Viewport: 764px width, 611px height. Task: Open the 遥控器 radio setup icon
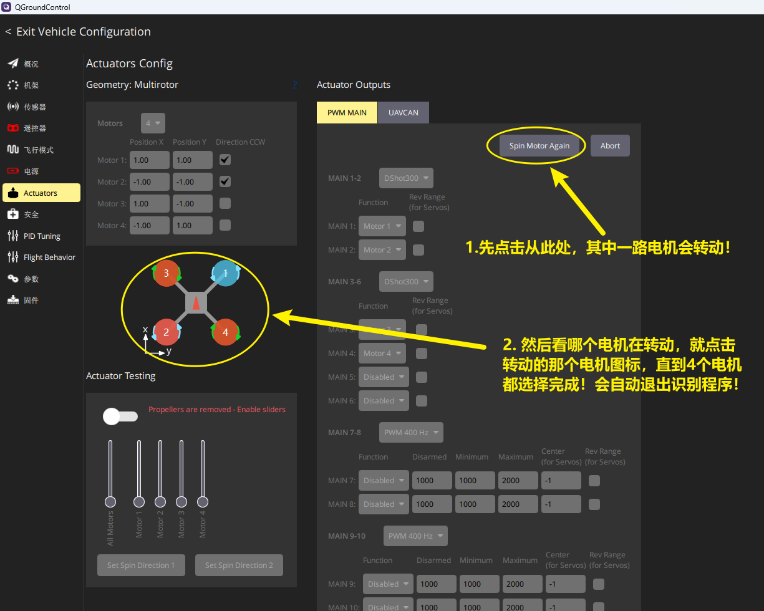(13, 128)
